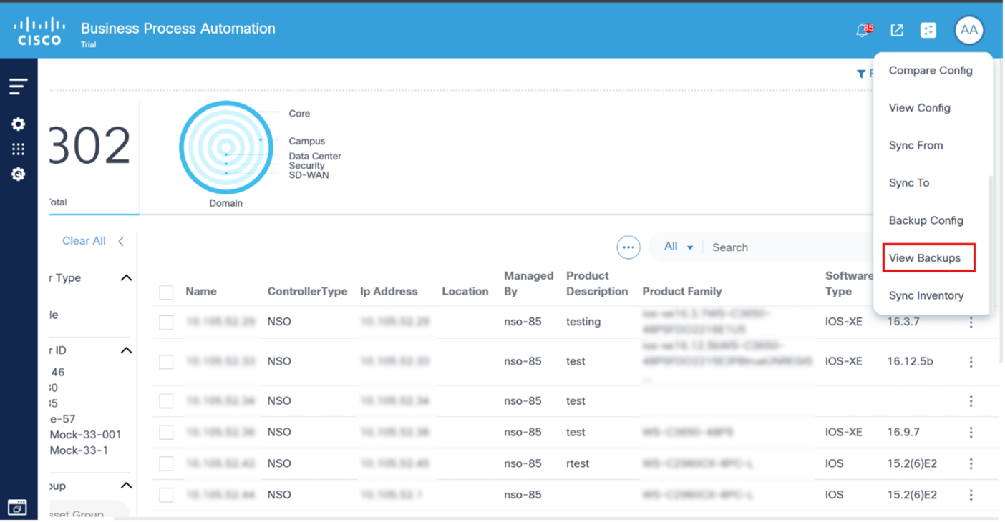Sort by the Location column header
This screenshot has width=1005, height=522.
point(465,292)
